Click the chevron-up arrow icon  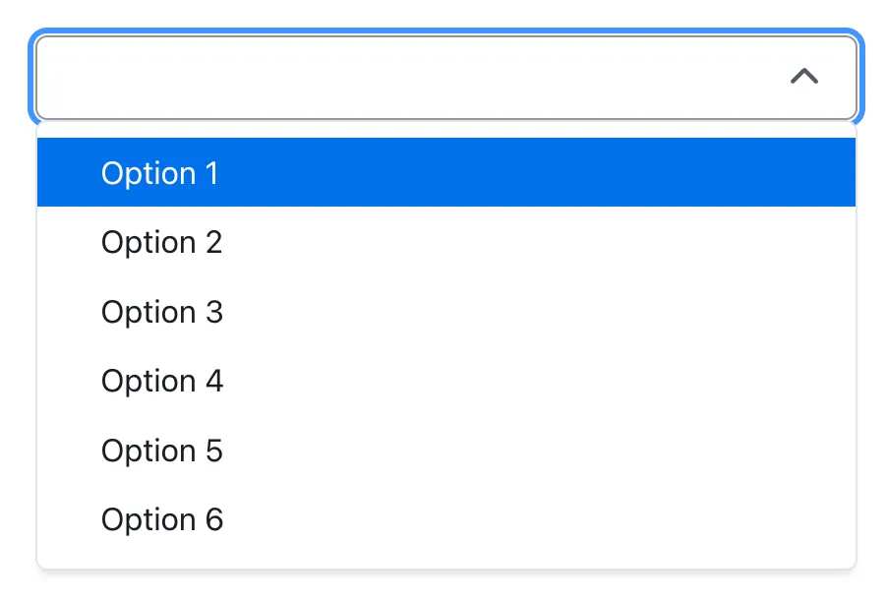[x=804, y=77]
